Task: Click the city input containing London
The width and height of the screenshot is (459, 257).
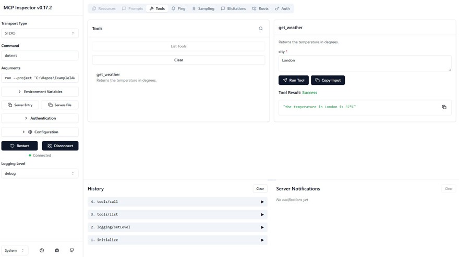Action: pyautogui.click(x=365, y=63)
